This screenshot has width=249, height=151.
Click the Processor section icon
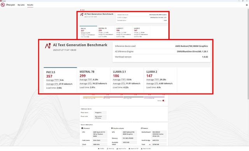(x=82, y=128)
